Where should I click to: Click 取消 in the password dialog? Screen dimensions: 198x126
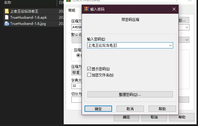130,108
